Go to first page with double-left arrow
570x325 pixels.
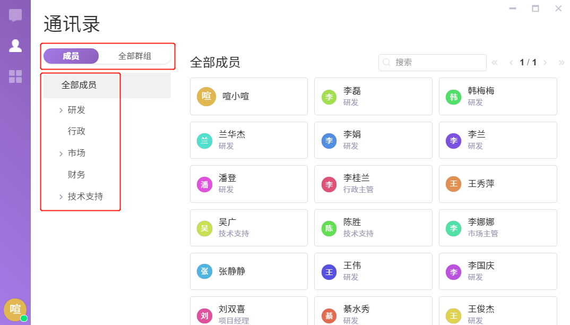(x=495, y=63)
